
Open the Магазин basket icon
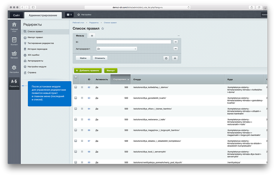coord(14,55)
